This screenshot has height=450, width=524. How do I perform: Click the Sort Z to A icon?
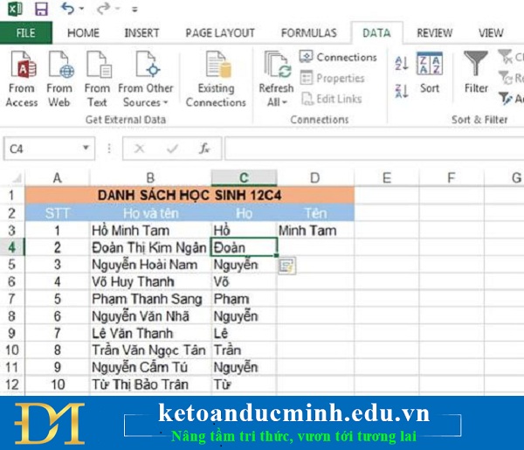402,89
